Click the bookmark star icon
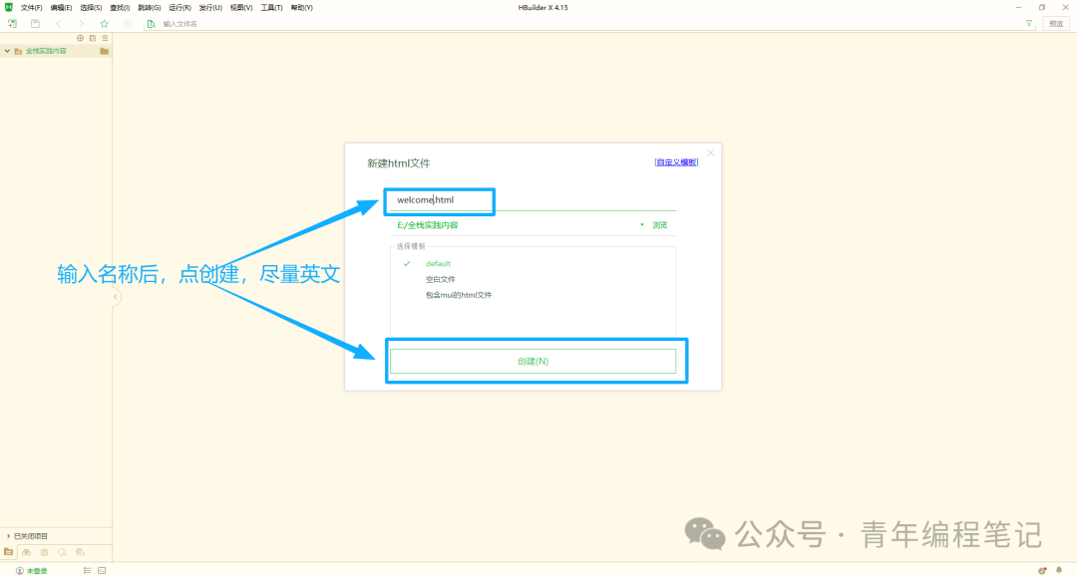1077x578 pixels. point(105,23)
